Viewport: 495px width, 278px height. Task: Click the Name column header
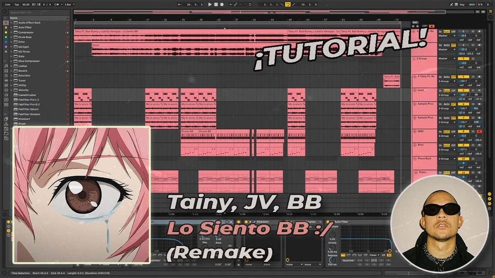pyautogui.click(x=39, y=18)
